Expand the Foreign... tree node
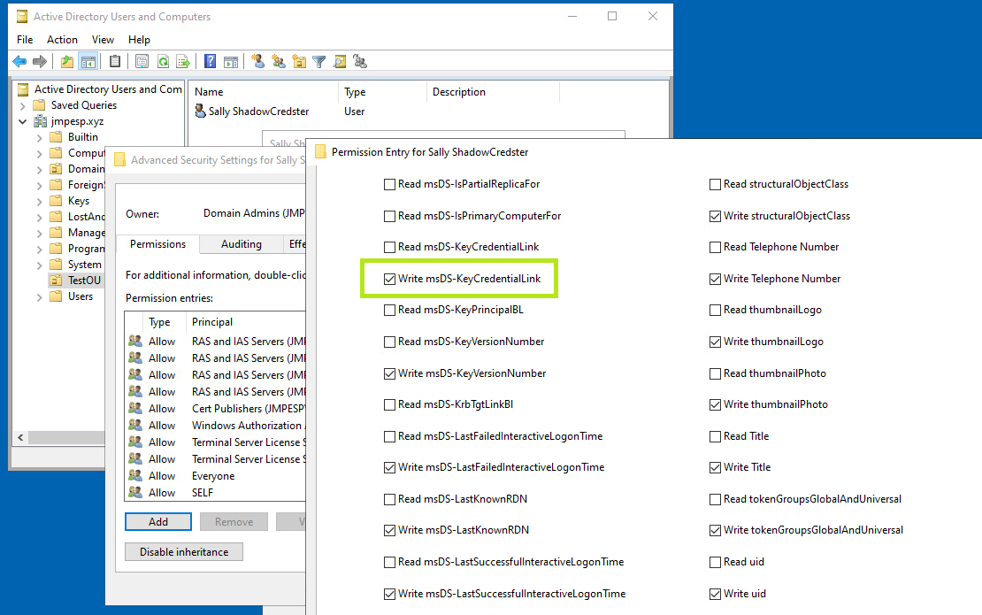The height and width of the screenshot is (615, 982). coord(40,185)
